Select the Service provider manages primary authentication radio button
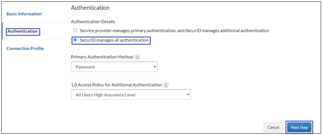The image size is (322, 135). (x=75, y=30)
